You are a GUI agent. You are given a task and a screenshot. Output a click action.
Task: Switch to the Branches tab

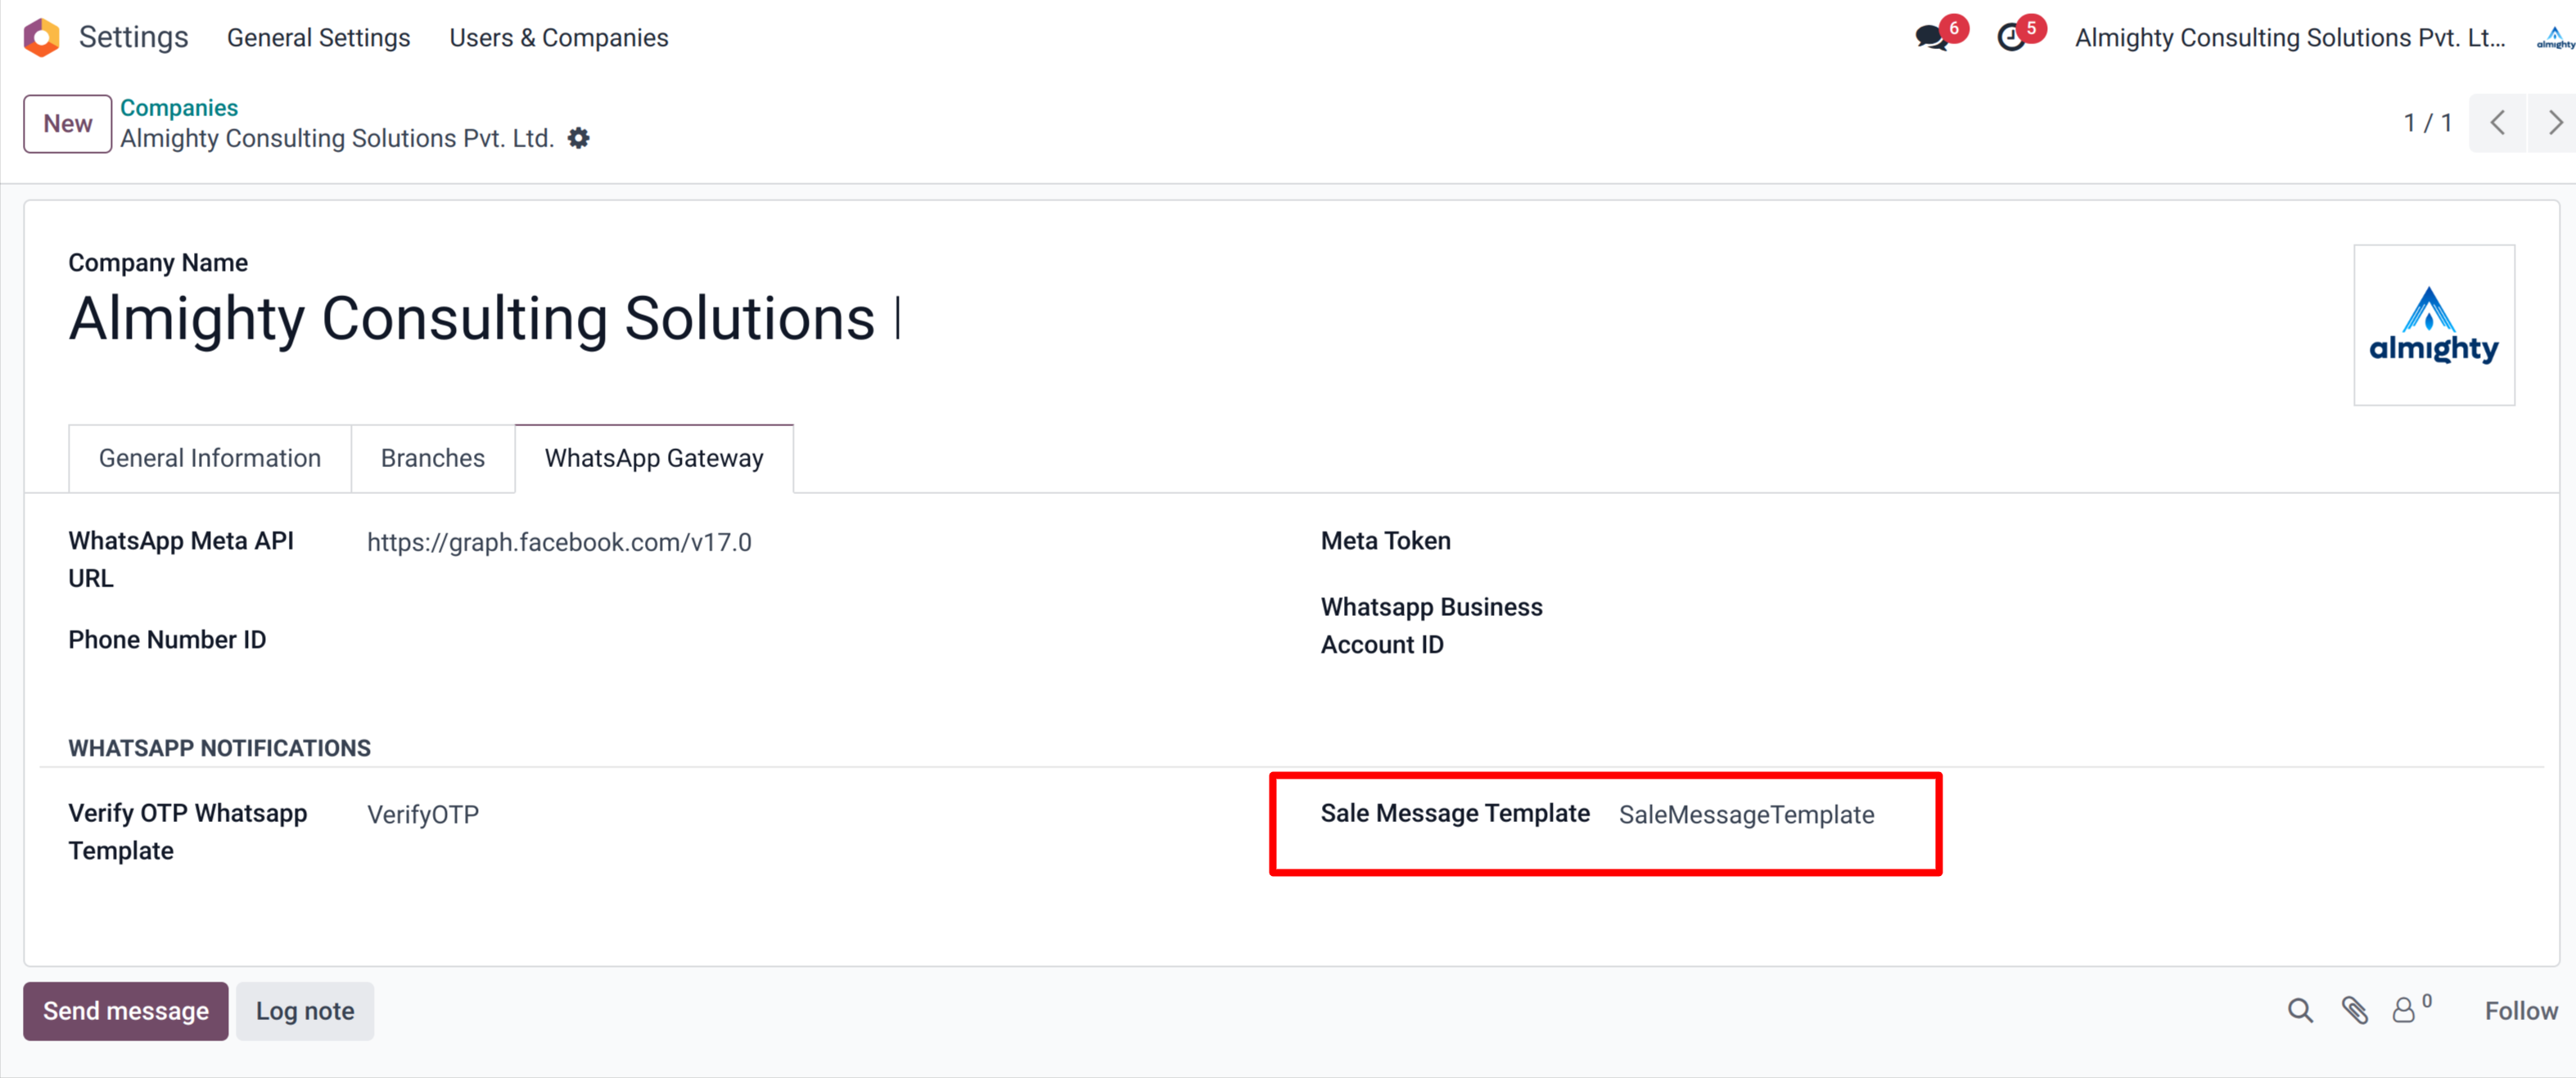432,457
